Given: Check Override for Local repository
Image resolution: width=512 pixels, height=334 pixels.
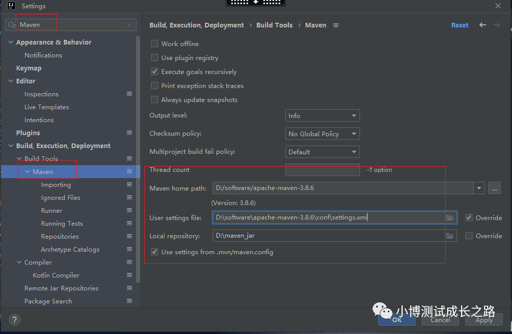Looking at the screenshot, I should tap(469, 236).
